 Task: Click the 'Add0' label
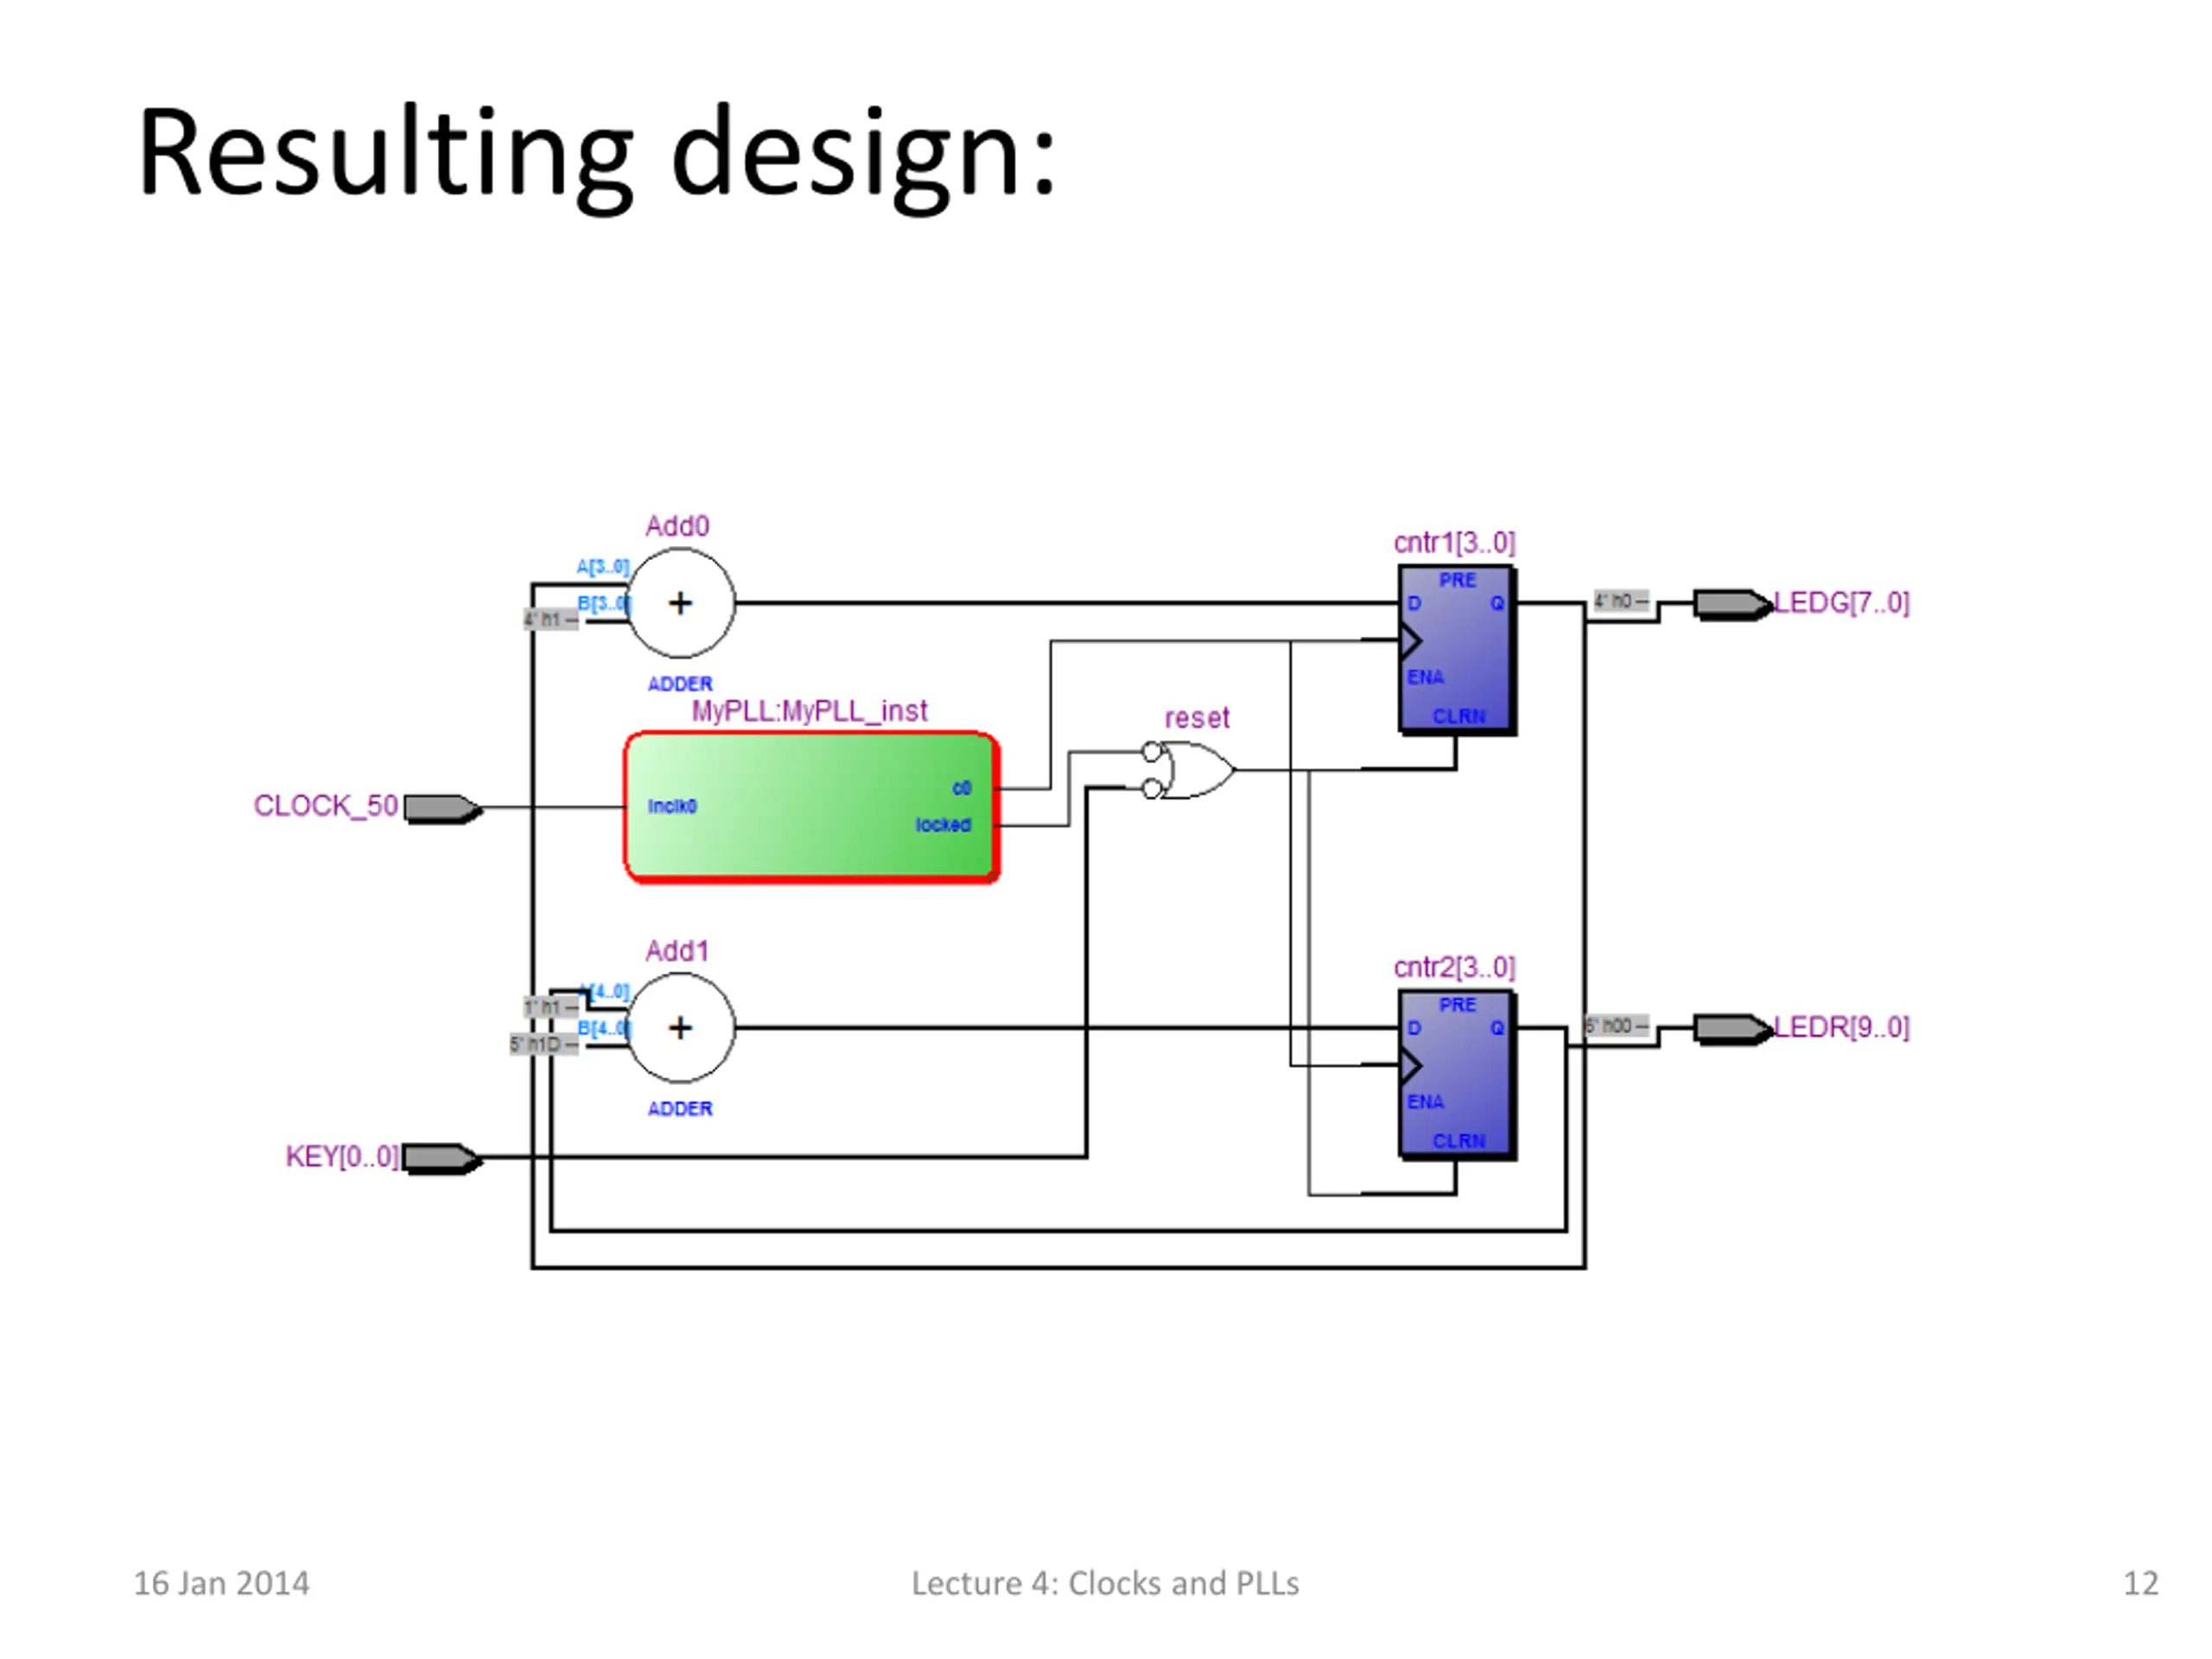[x=677, y=526]
